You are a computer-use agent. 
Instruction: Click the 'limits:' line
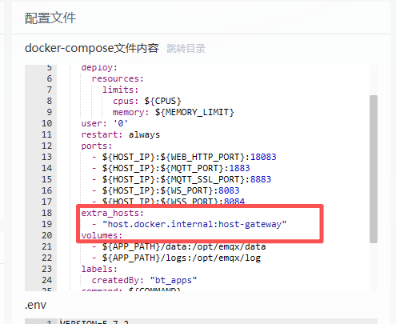(121, 90)
